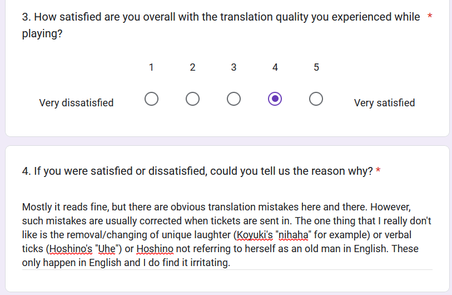The image size is (452, 295).
Task: Click the number 5 column label
Action: (x=316, y=67)
